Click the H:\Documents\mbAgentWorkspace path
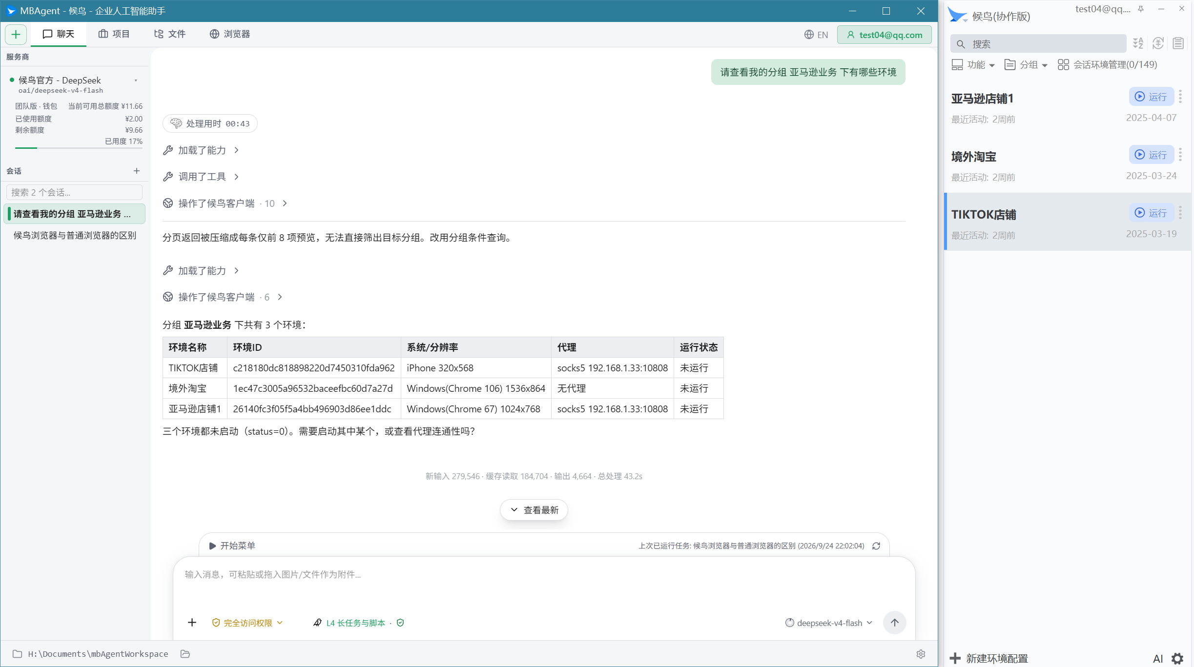The height and width of the screenshot is (667, 1194). [x=98, y=654]
